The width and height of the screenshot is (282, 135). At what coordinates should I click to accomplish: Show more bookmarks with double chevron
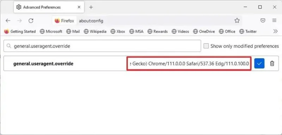[275, 31]
